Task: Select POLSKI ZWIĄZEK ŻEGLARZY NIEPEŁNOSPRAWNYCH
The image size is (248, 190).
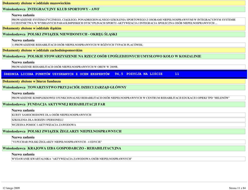Action: click(x=75, y=131)
